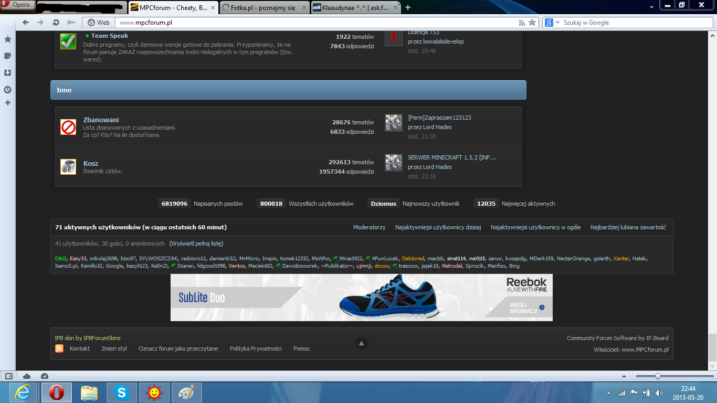Open the Pomoc footer link
Image resolution: width=717 pixels, height=403 pixels.
click(302, 348)
